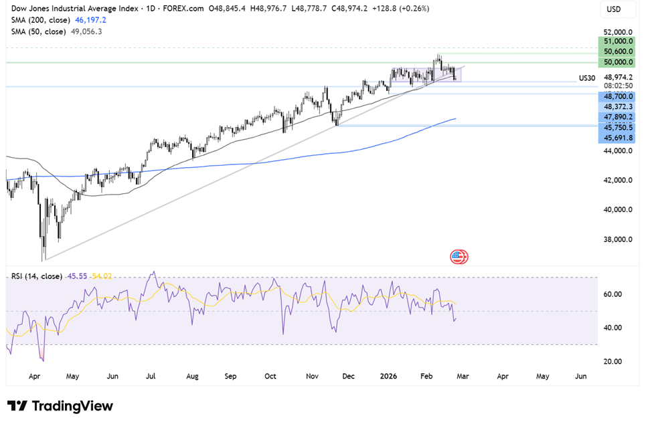646x426 pixels.
Task: Click the Jul label on the time axis
Action: [151, 377]
